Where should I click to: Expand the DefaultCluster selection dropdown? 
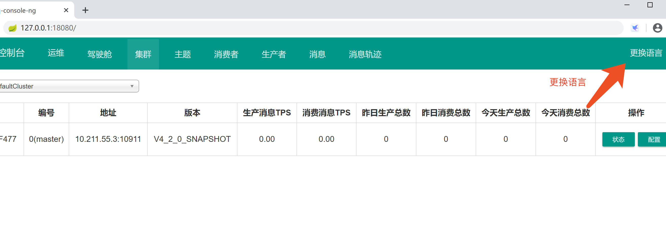[69, 86]
